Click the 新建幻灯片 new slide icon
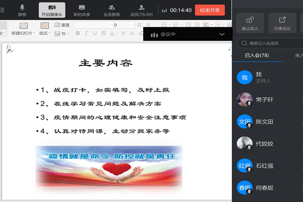The width and height of the screenshot is (303, 202). [x=23, y=26]
